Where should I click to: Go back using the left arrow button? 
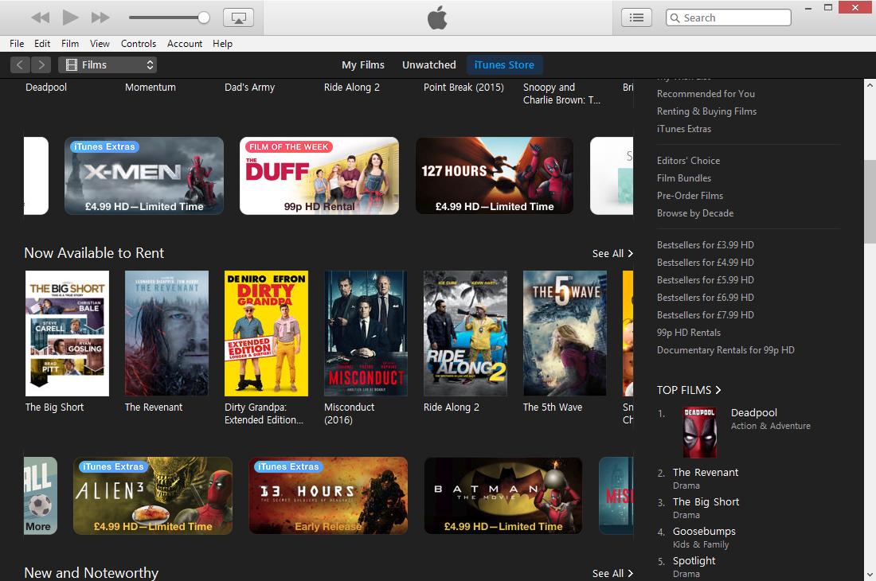pos(21,65)
